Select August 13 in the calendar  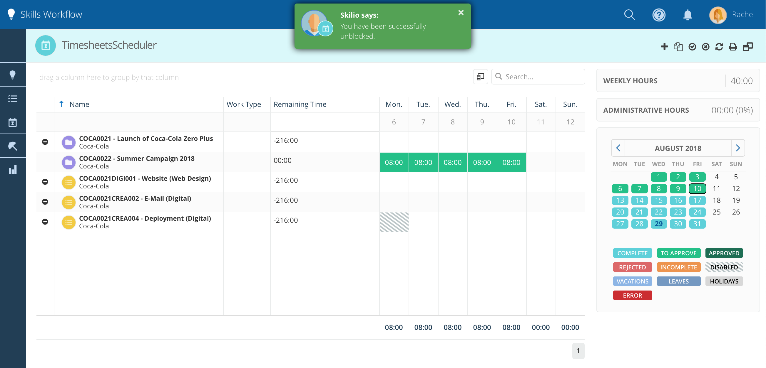(620, 200)
